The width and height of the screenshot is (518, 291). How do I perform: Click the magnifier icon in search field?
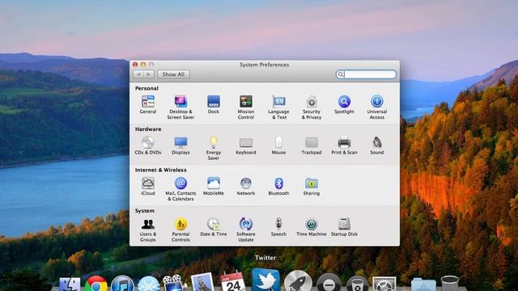click(x=340, y=74)
